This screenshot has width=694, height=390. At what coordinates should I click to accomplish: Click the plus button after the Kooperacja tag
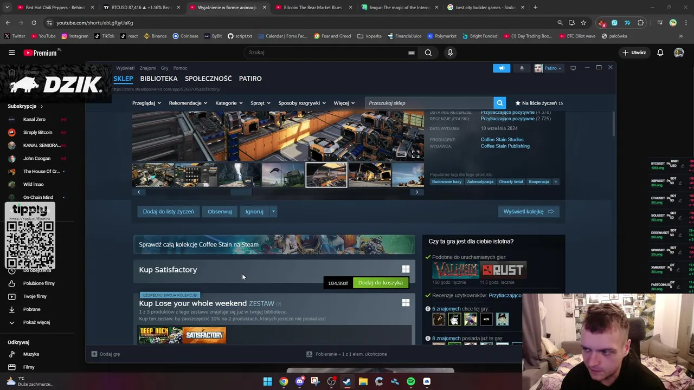(x=556, y=182)
